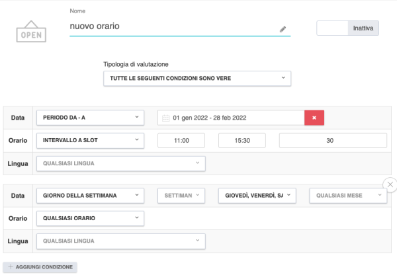Click the 'Data' label beside GIORNO DELLA SETTIMANA
Screen dimensions: 397x279
18,196
